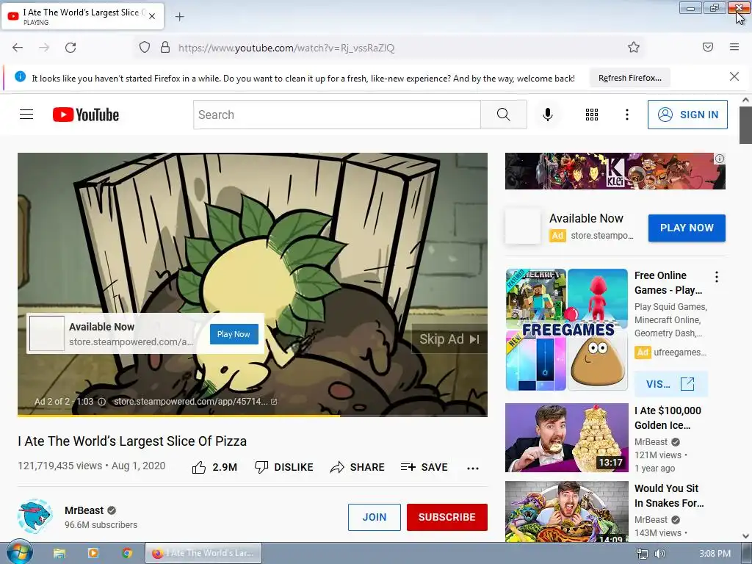The image size is (752, 564).
Task: Dismiss the Firefox notification bar
Action: pyautogui.click(x=734, y=76)
